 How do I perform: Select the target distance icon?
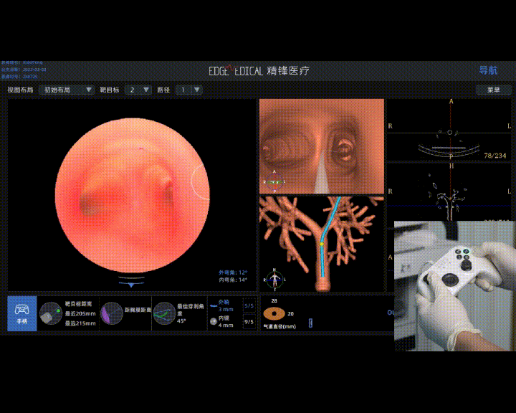pos(50,313)
